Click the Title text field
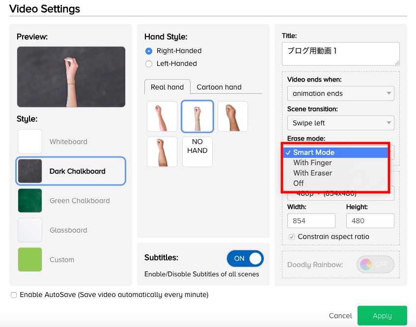The image size is (416, 327). point(341,54)
